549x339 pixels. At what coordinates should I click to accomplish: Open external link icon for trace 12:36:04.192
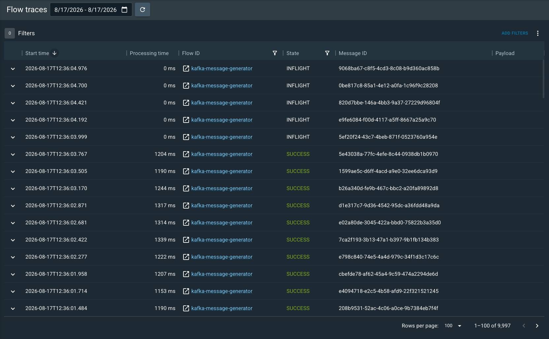pyautogui.click(x=186, y=120)
